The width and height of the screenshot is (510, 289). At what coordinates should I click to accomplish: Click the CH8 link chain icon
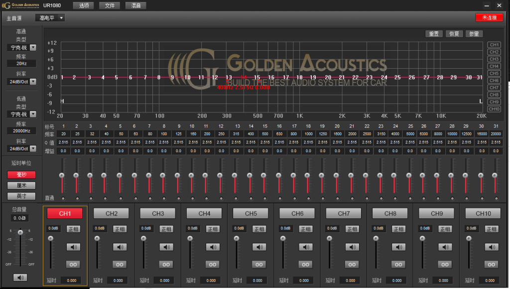coord(398,265)
